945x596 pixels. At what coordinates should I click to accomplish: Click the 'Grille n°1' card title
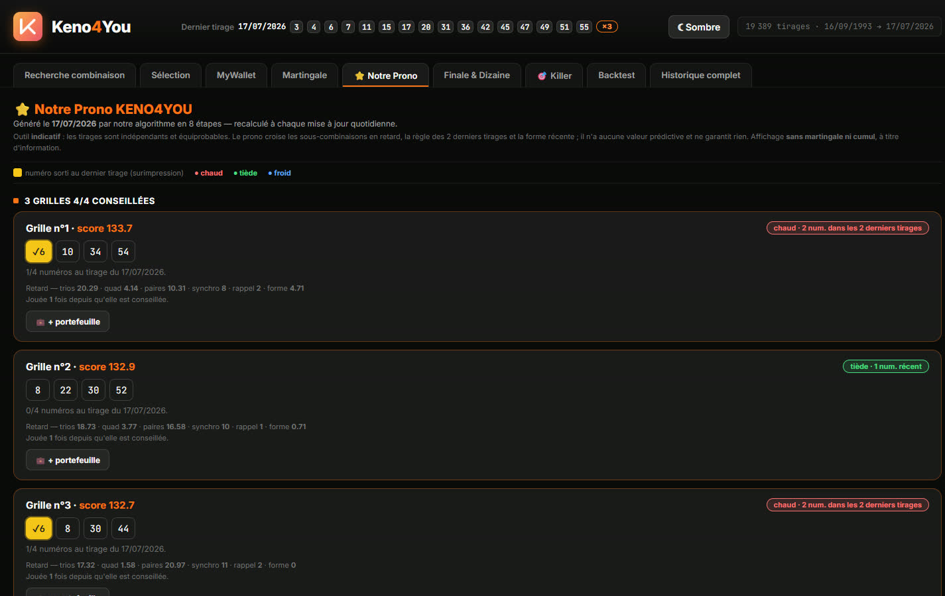point(47,228)
